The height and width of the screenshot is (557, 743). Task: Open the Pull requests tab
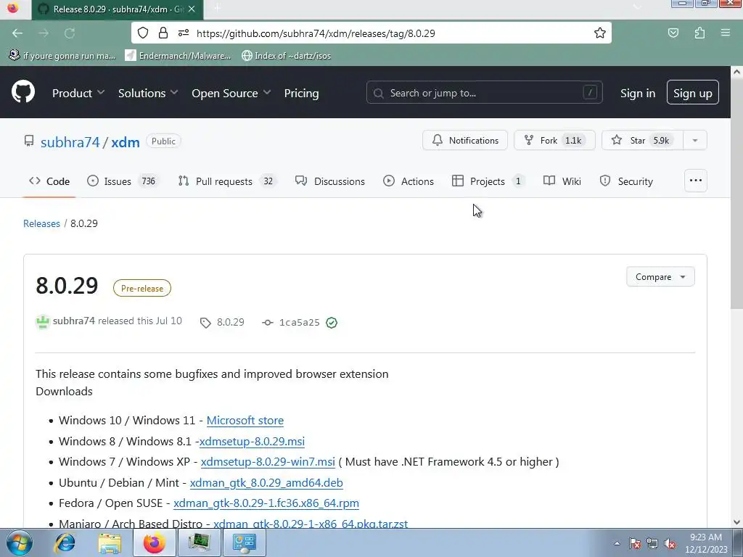(228, 181)
